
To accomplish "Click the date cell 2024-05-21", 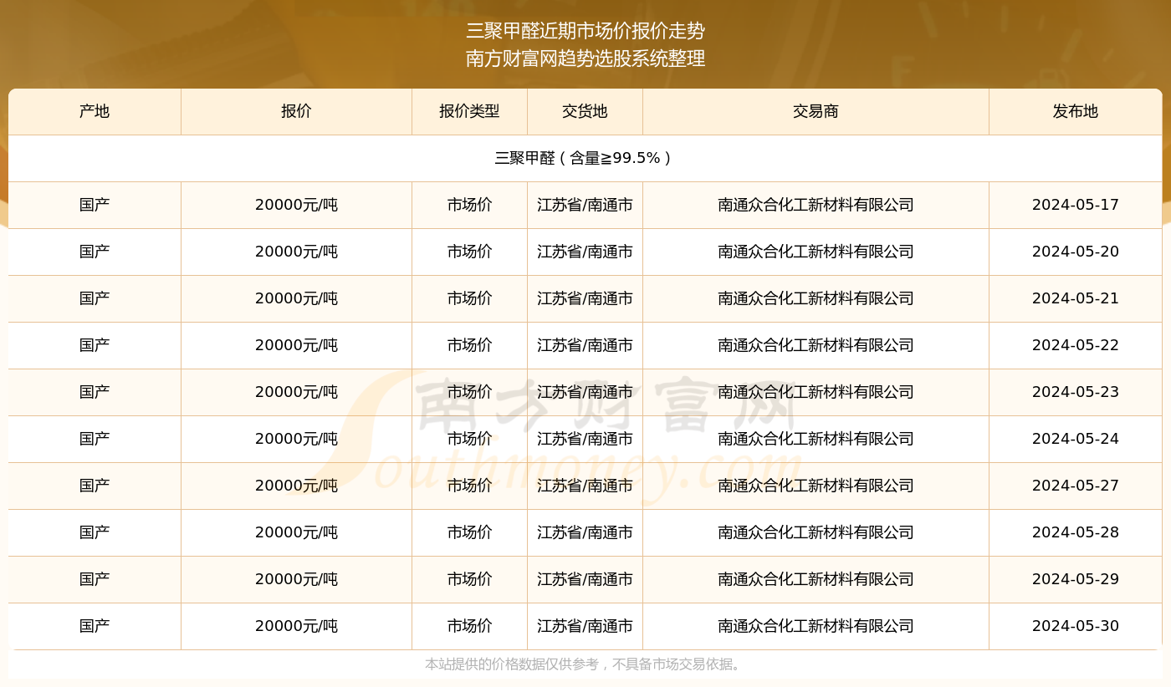I will pos(1076,298).
